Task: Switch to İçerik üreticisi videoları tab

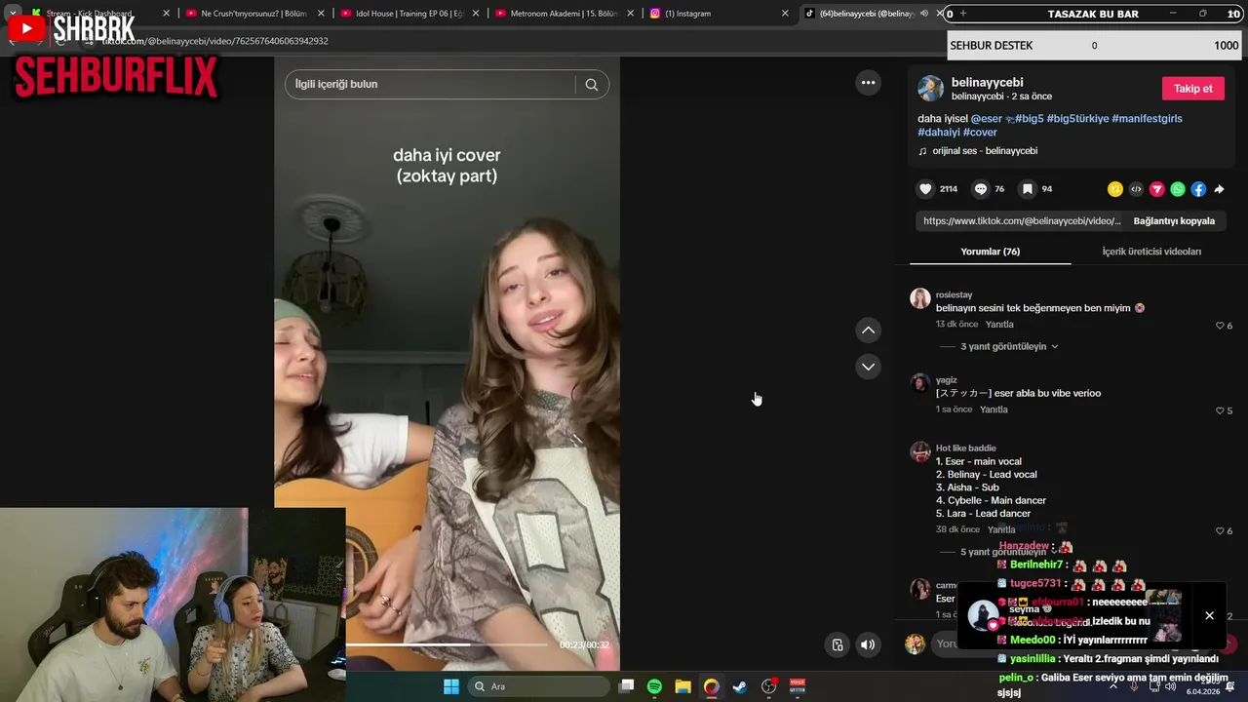Action: click(x=1151, y=252)
